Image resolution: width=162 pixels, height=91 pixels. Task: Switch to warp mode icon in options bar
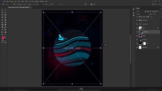(x=85, y=4)
